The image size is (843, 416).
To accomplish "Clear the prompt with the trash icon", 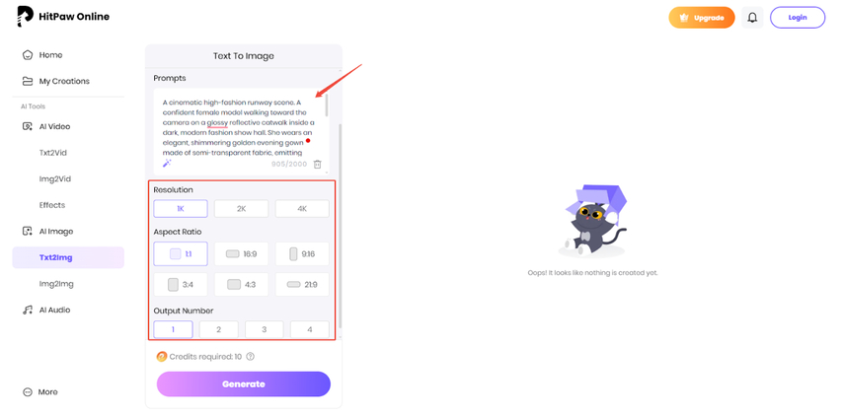I will click(x=317, y=165).
